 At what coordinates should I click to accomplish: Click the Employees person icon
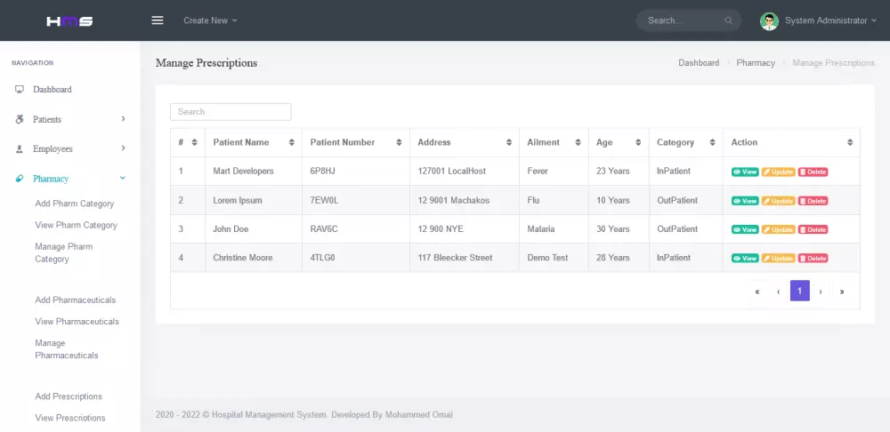click(20, 148)
